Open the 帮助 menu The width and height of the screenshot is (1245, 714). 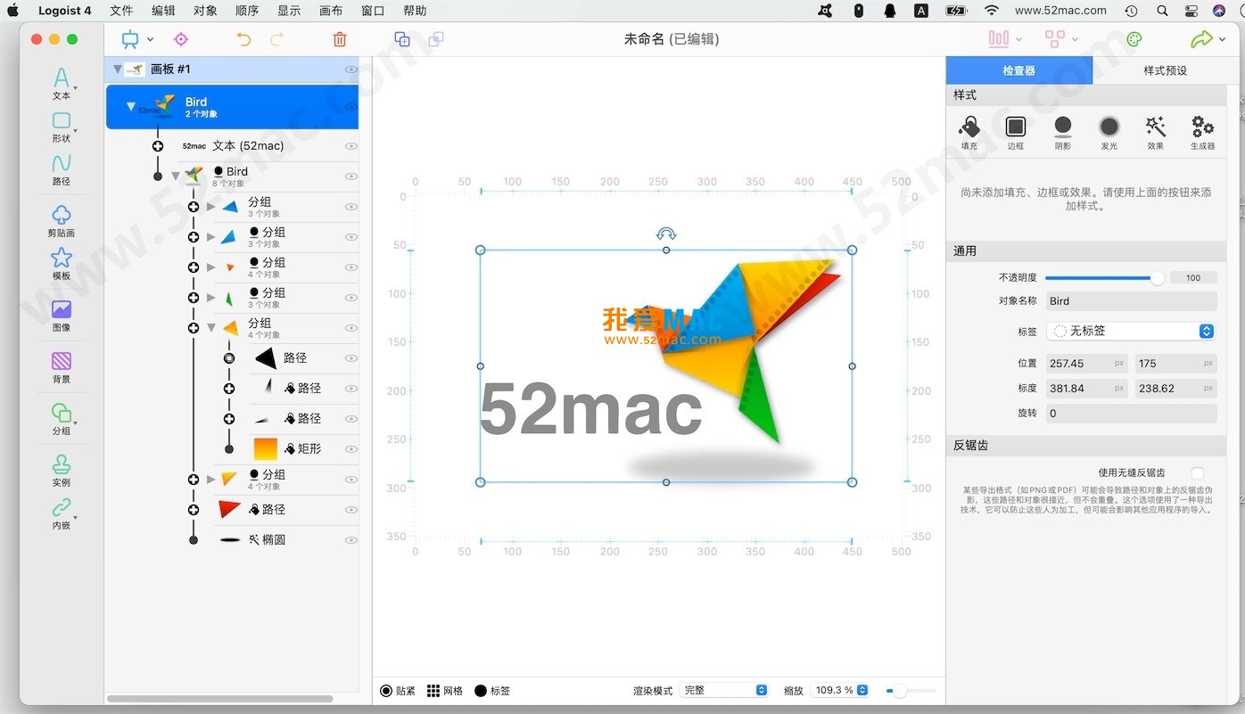coord(415,11)
